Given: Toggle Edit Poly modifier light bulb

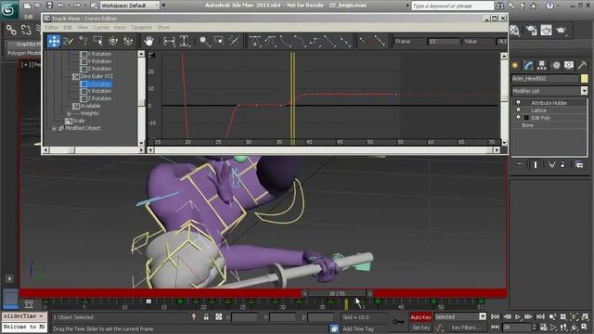Looking at the screenshot, I should coord(518,118).
